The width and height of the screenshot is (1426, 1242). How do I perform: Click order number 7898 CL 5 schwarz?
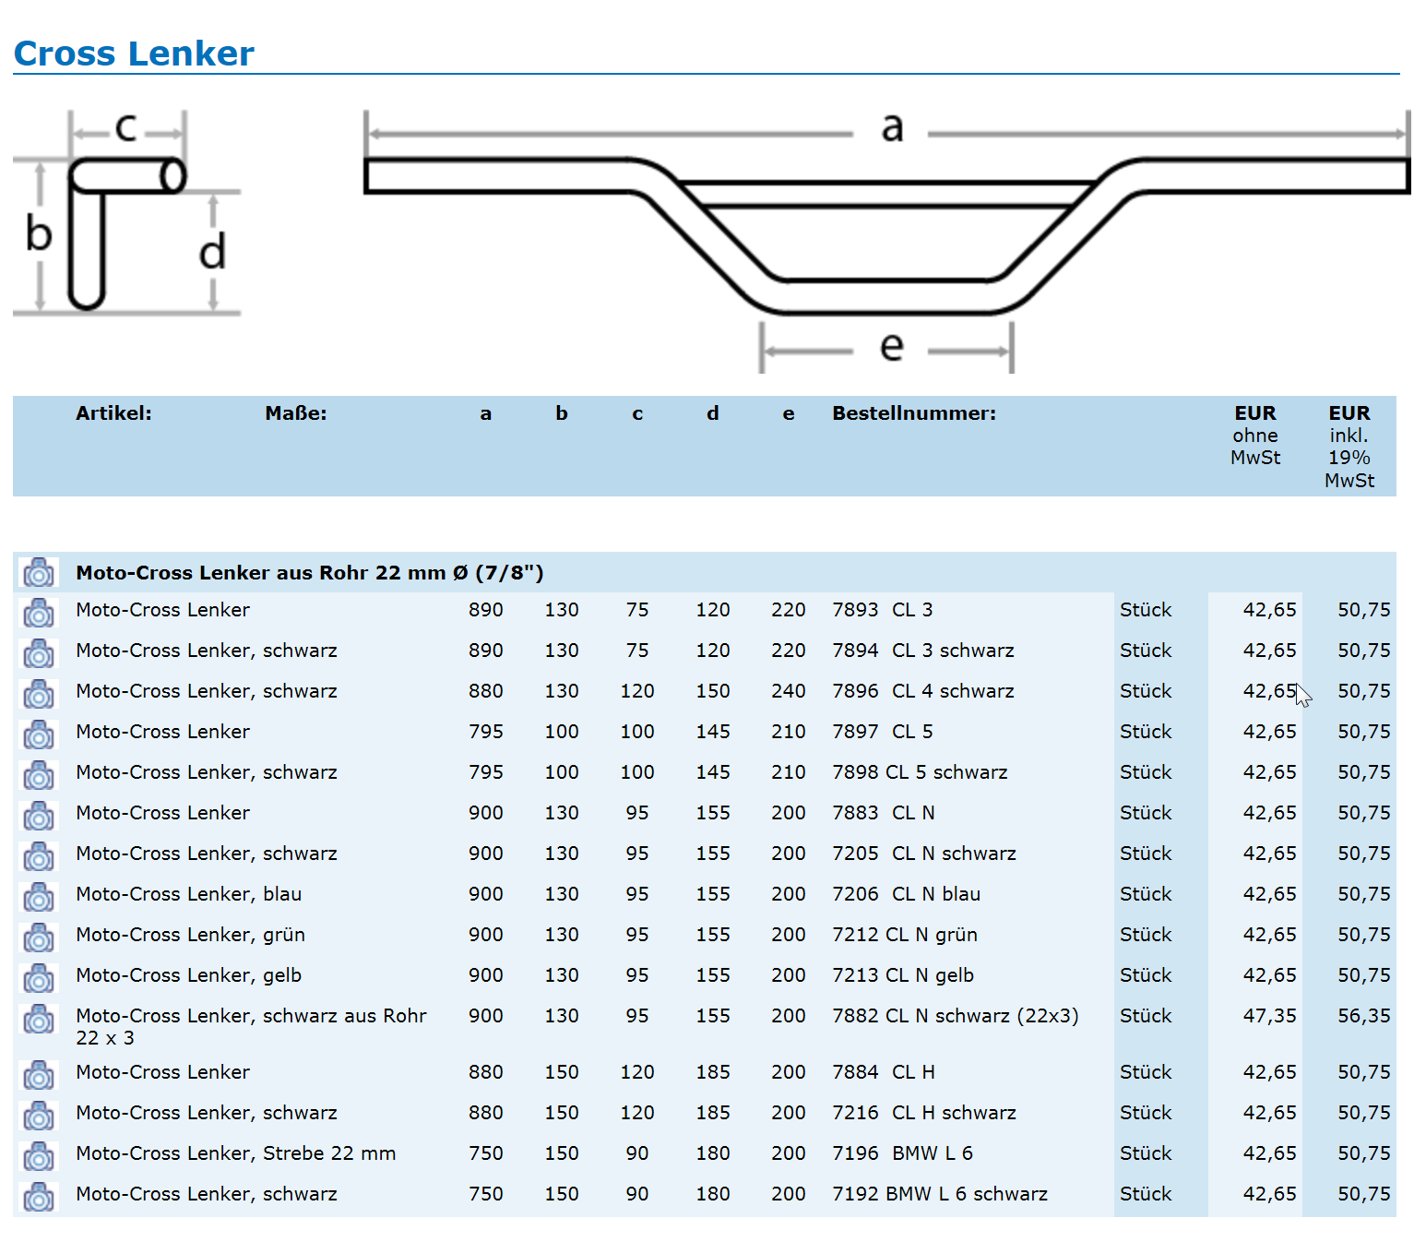click(920, 772)
